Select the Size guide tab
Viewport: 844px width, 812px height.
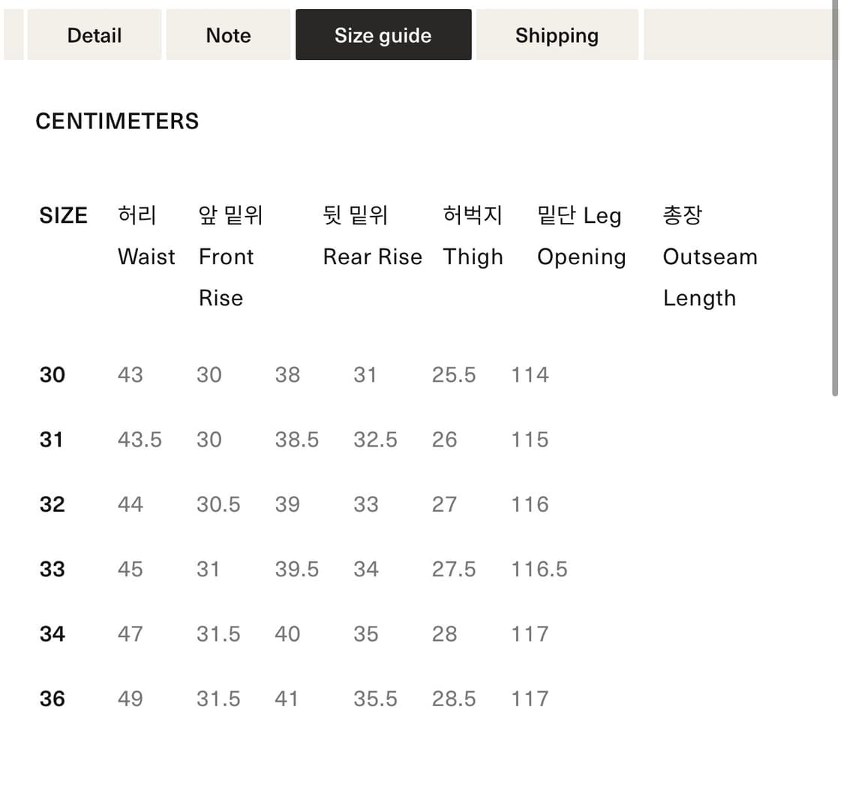pyautogui.click(x=383, y=35)
